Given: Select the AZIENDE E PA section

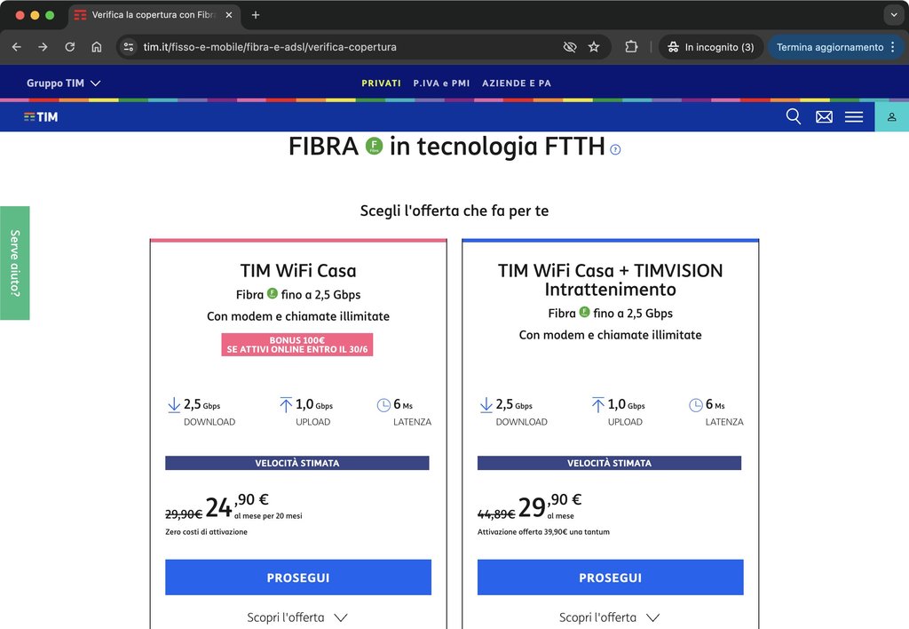Looking at the screenshot, I should [517, 83].
